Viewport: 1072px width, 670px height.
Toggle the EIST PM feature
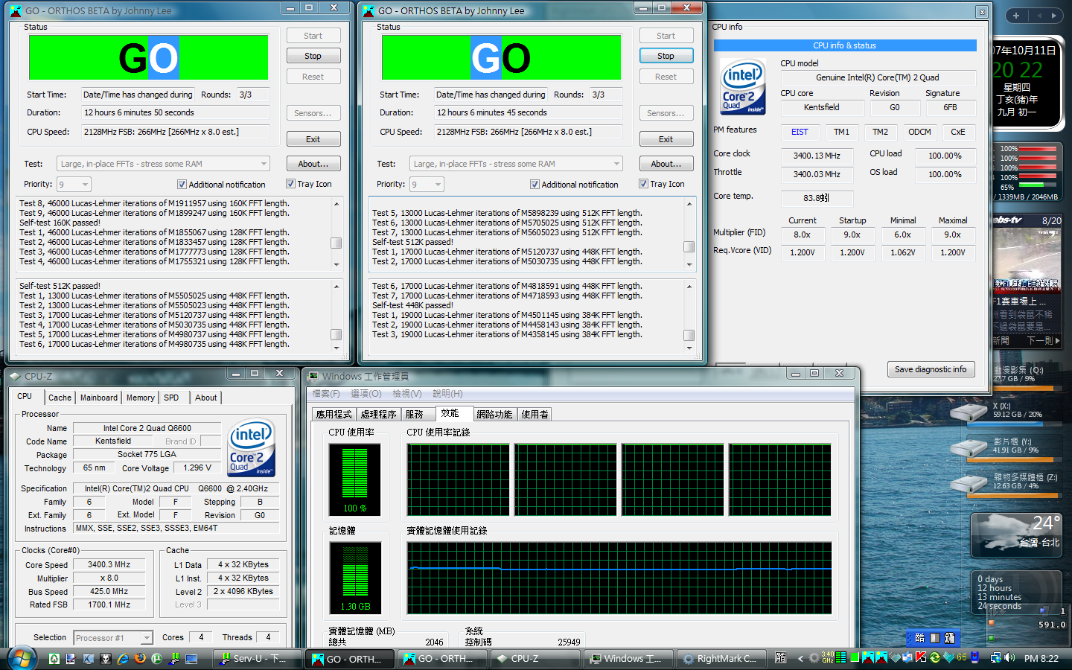800,132
